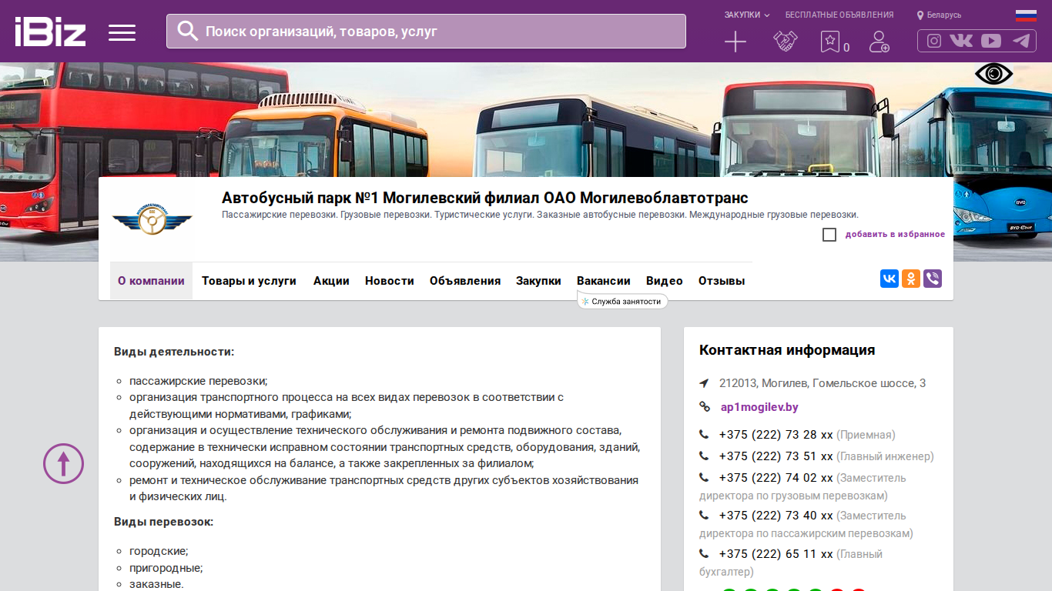The height and width of the screenshot is (591, 1052).
Task: Open the YouTube channel icon
Action: [991, 41]
